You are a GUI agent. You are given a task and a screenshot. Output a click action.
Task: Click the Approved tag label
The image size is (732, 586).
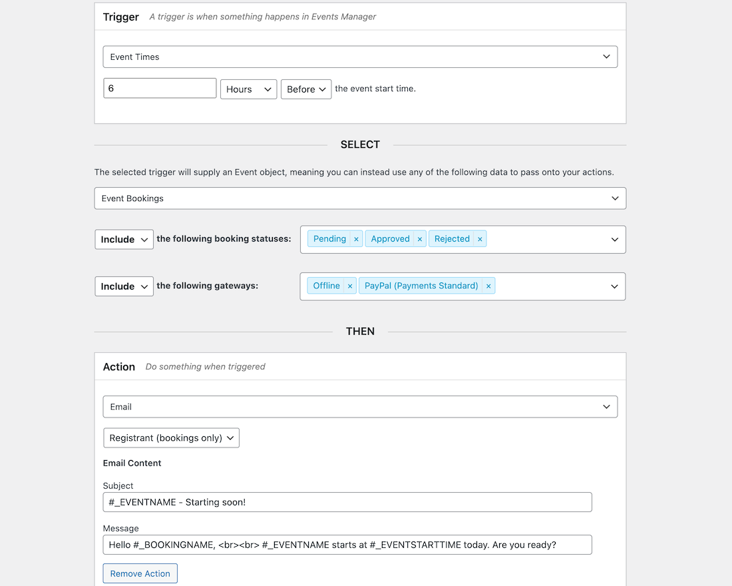tap(390, 239)
